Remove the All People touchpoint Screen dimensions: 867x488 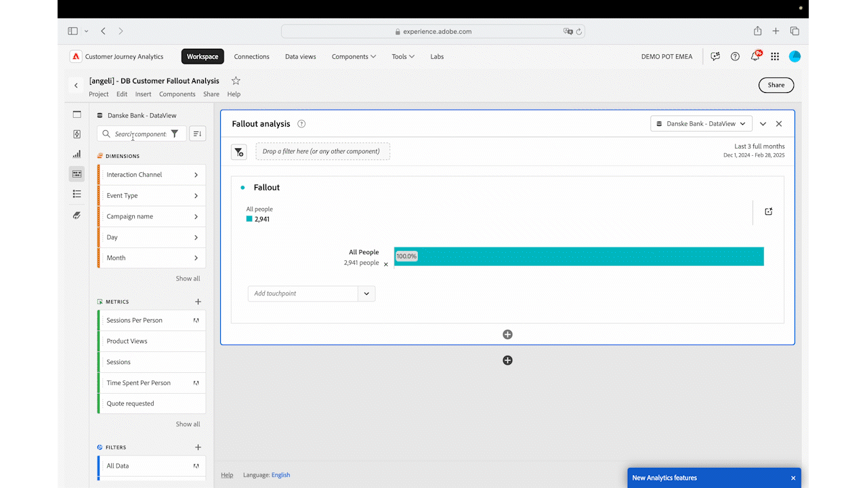pos(386,264)
